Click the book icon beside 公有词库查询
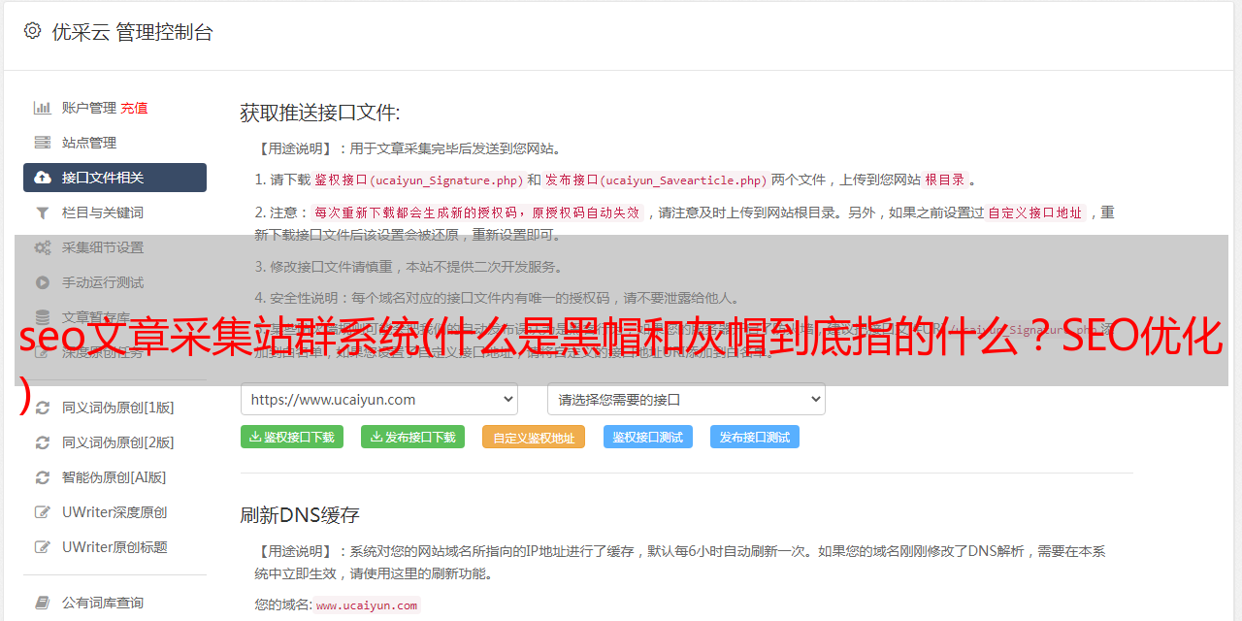 (43, 603)
